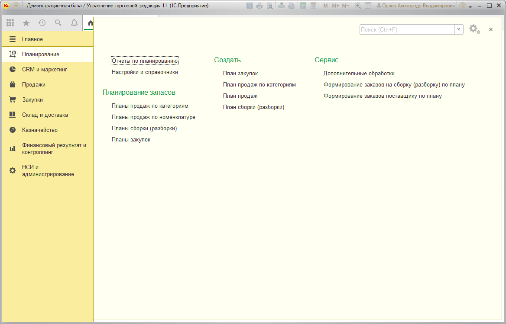Open Отчеты по планированию link

[x=145, y=61]
